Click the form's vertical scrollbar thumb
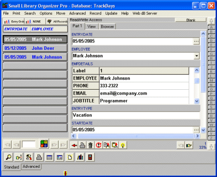Viewport: 217px width, 177px height. tap(203, 64)
